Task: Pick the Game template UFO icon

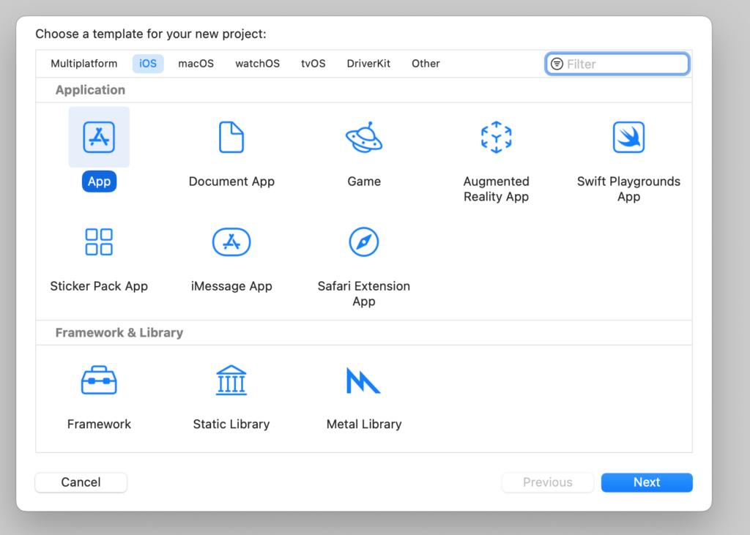Action: click(364, 137)
